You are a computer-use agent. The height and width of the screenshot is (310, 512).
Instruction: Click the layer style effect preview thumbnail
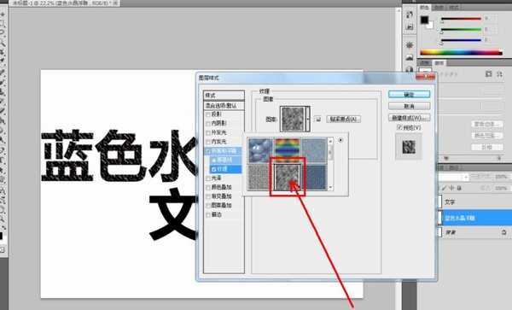tap(409, 147)
